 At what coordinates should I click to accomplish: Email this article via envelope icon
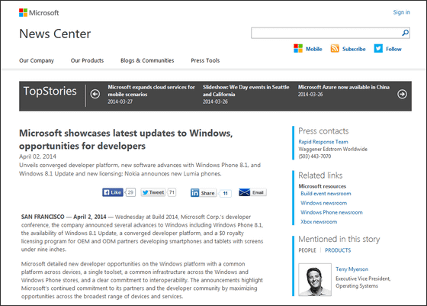[244, 192]
